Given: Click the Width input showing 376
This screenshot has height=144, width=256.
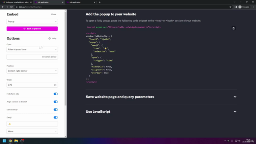Looking at the screenshot, I should [32, 85].
